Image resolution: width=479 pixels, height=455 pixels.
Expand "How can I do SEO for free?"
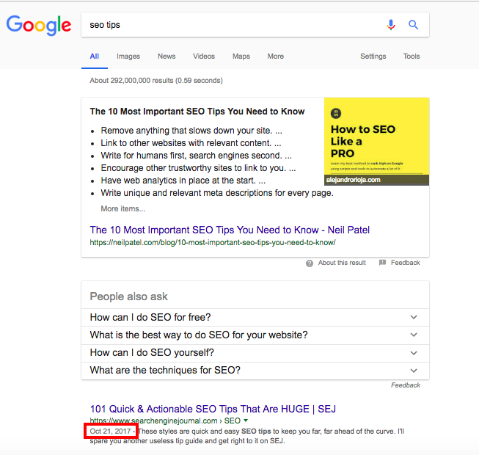[414, 317]
